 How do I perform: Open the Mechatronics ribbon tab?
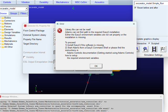coord(62,2)
